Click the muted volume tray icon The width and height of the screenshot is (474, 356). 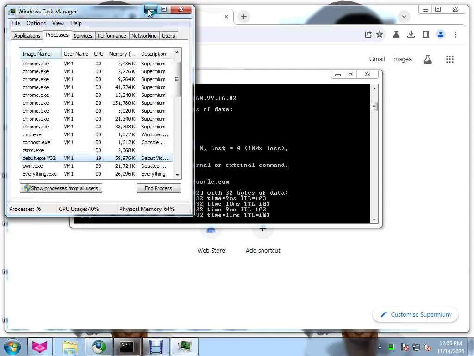[427, 347]
